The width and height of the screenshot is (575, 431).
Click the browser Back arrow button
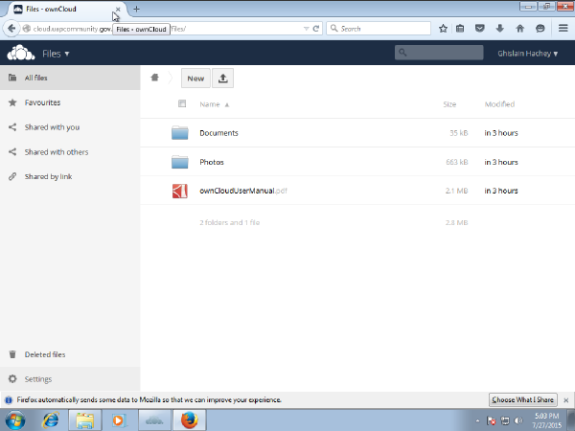[x=11, y=28]
